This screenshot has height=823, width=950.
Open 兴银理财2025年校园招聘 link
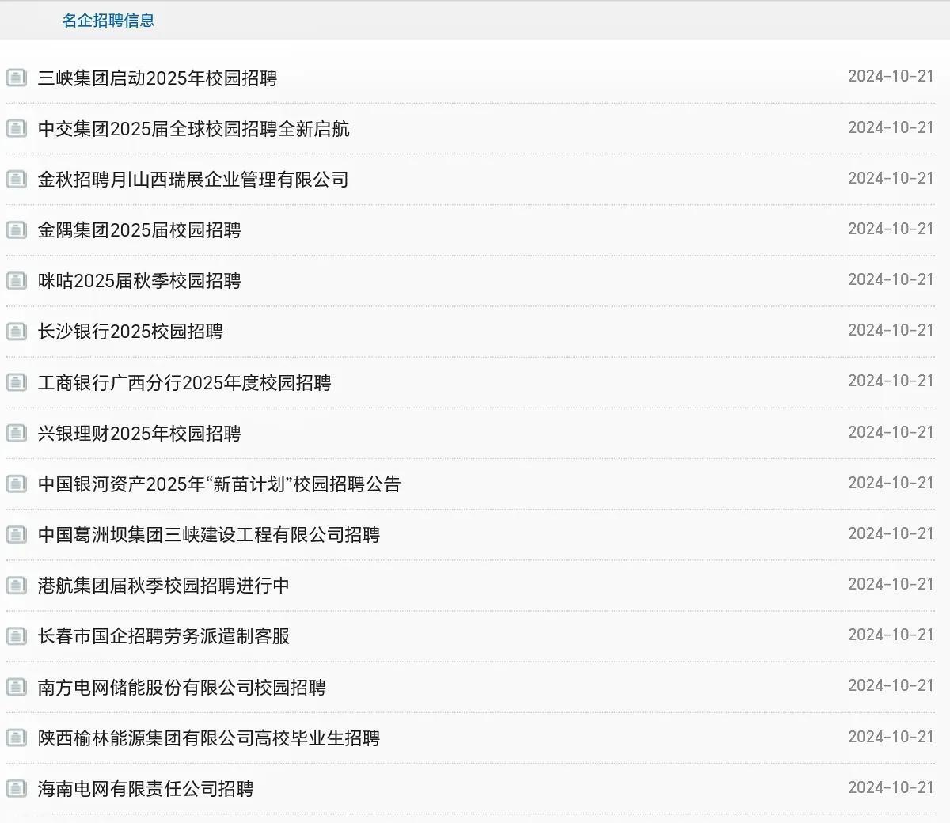(x=139, y=433)
